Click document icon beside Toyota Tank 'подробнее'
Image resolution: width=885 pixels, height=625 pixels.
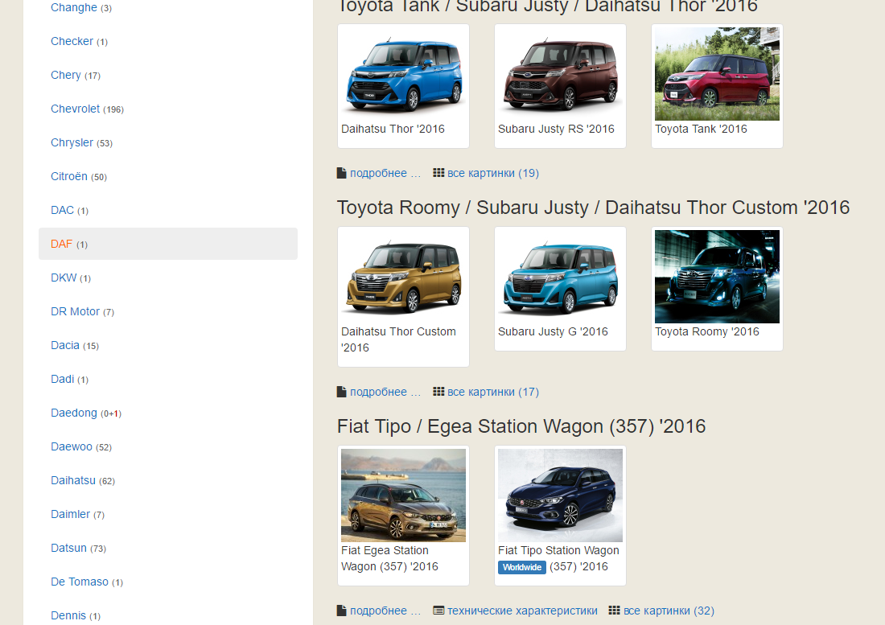pyautogui.click(x=341, y=173)
